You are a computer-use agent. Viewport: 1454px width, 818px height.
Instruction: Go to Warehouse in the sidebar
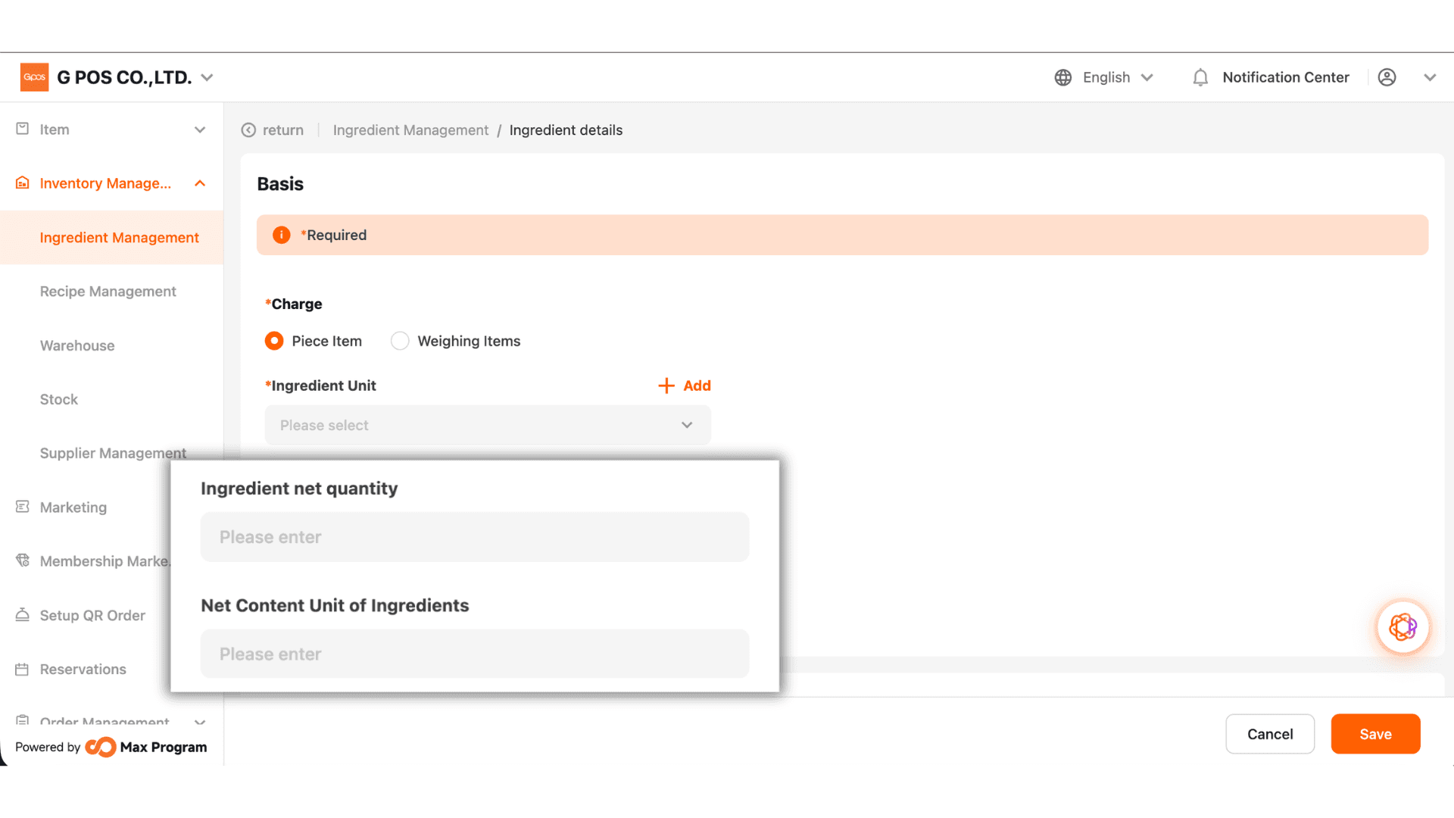coord(77,345)
